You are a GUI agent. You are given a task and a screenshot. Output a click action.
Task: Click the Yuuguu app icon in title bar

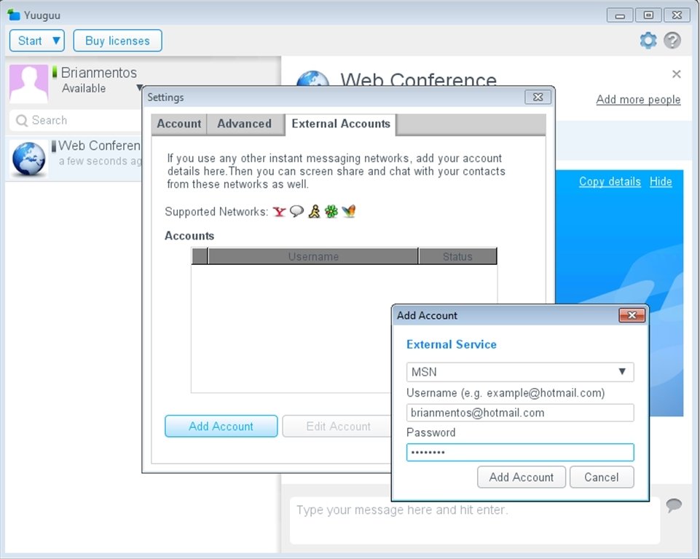[14, 15]
